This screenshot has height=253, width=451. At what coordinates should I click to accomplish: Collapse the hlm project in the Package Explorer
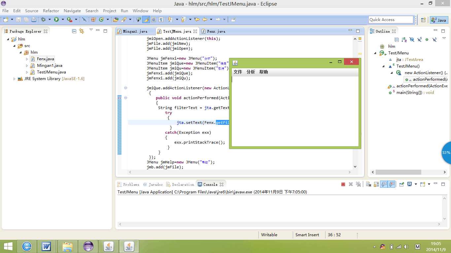pyautogui.click(x=8, y=39)
